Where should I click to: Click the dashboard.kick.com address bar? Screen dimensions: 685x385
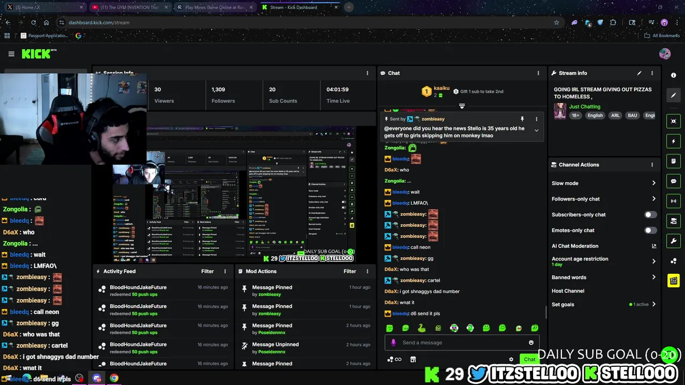point(308,22)
